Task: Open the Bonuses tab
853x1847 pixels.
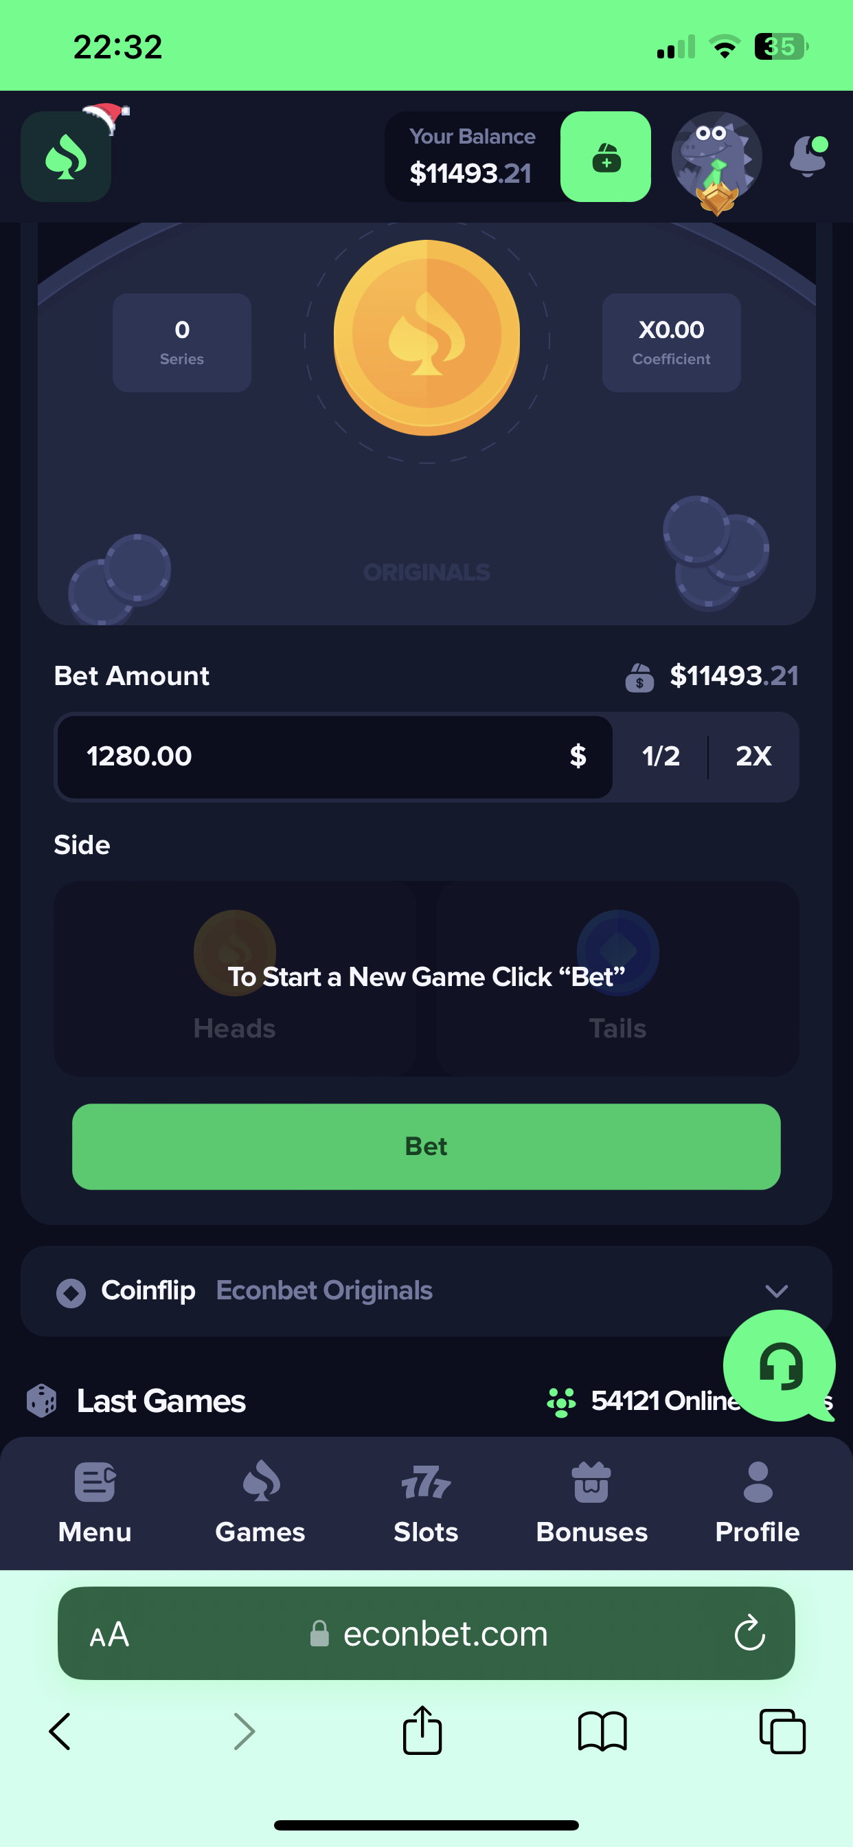Action: (591, 1503)
